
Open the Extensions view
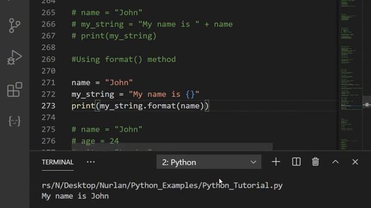click(14, 90)
